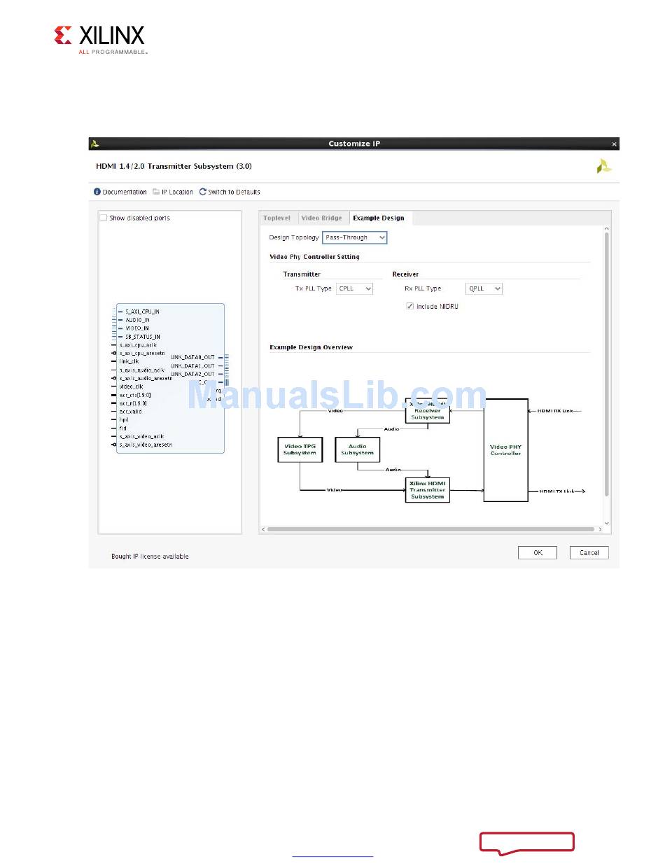Click the vertical scrollbar of the settings panel
The height and width of the screenshot is (866, 665).
pyautogui.click(x=607, y=364)
